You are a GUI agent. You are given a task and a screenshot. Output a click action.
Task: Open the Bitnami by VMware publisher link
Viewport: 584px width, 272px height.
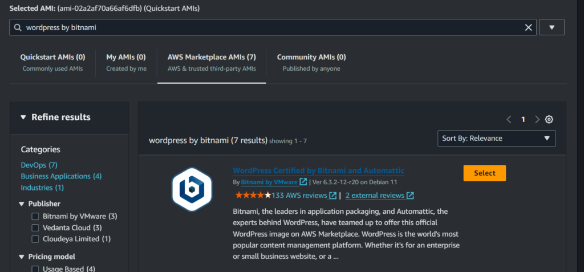(x=269, y=182)
